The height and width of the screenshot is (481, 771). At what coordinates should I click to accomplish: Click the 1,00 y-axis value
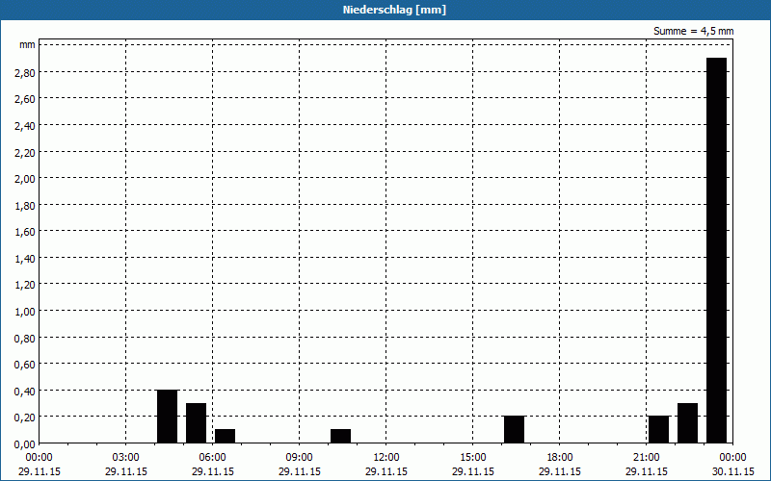26,312
